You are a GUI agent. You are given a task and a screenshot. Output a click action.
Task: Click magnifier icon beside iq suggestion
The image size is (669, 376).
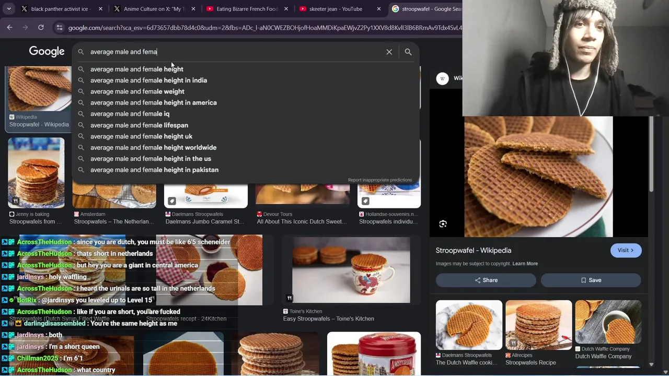tap(81, 114)
